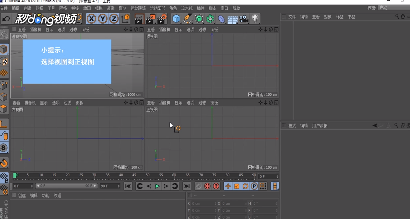The height and width of the screenshot is (219, 410).
Task: Toggle the X axis lock
Action: (91, 19)
